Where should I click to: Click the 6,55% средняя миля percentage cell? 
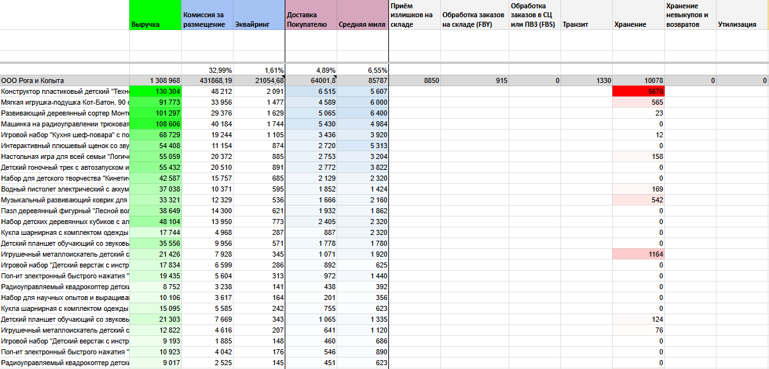point(363,70)
